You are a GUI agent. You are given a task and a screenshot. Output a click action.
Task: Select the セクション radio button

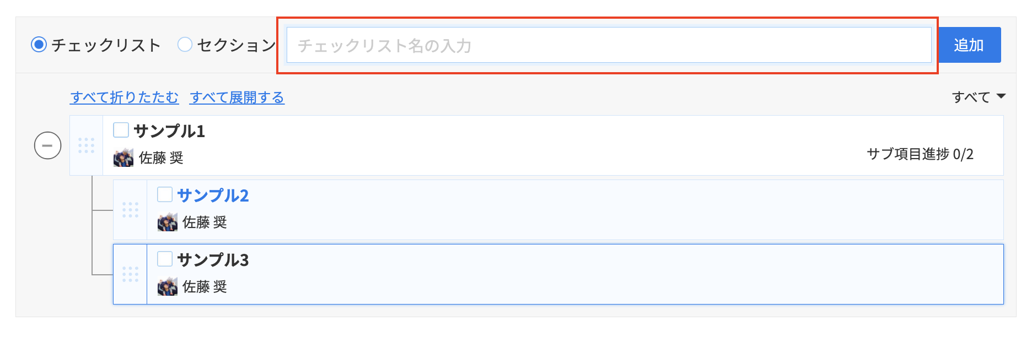tap(185, 45)
